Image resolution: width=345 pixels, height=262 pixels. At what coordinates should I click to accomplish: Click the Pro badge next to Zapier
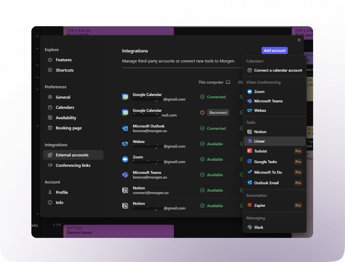(x=298, y=205)
